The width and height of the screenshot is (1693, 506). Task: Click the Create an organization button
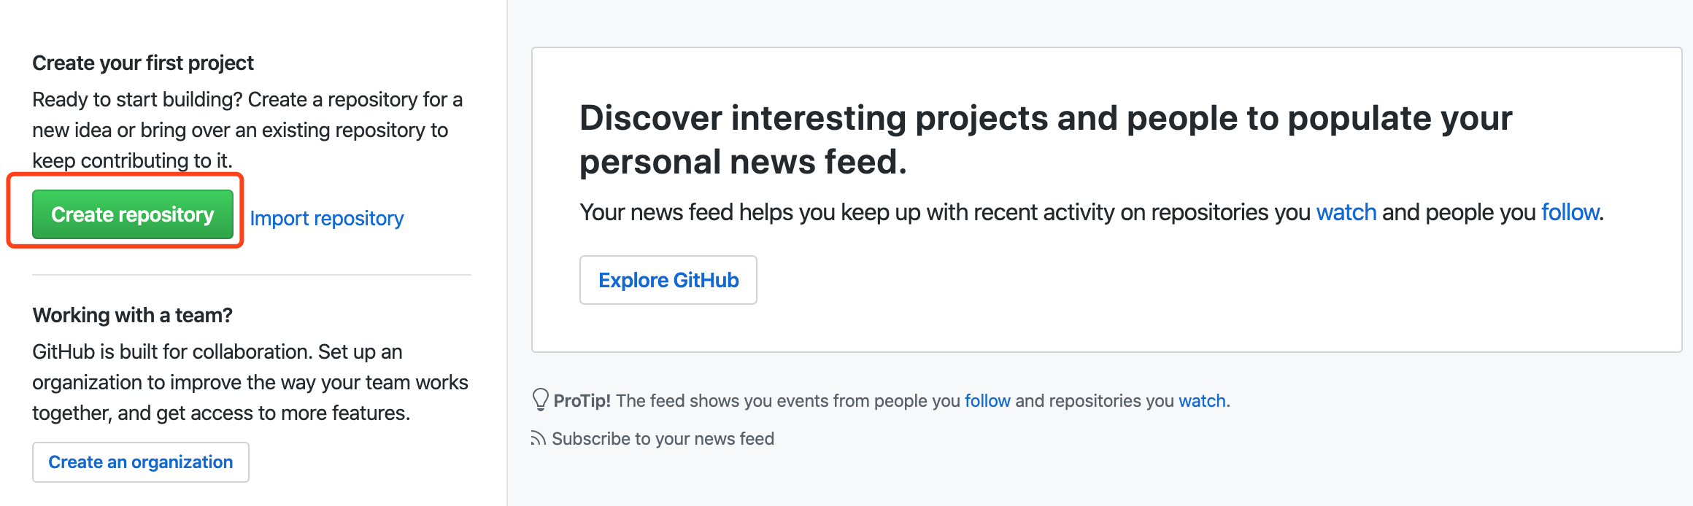(141, 462)
